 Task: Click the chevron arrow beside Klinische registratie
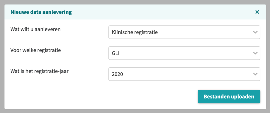point(255,32)
